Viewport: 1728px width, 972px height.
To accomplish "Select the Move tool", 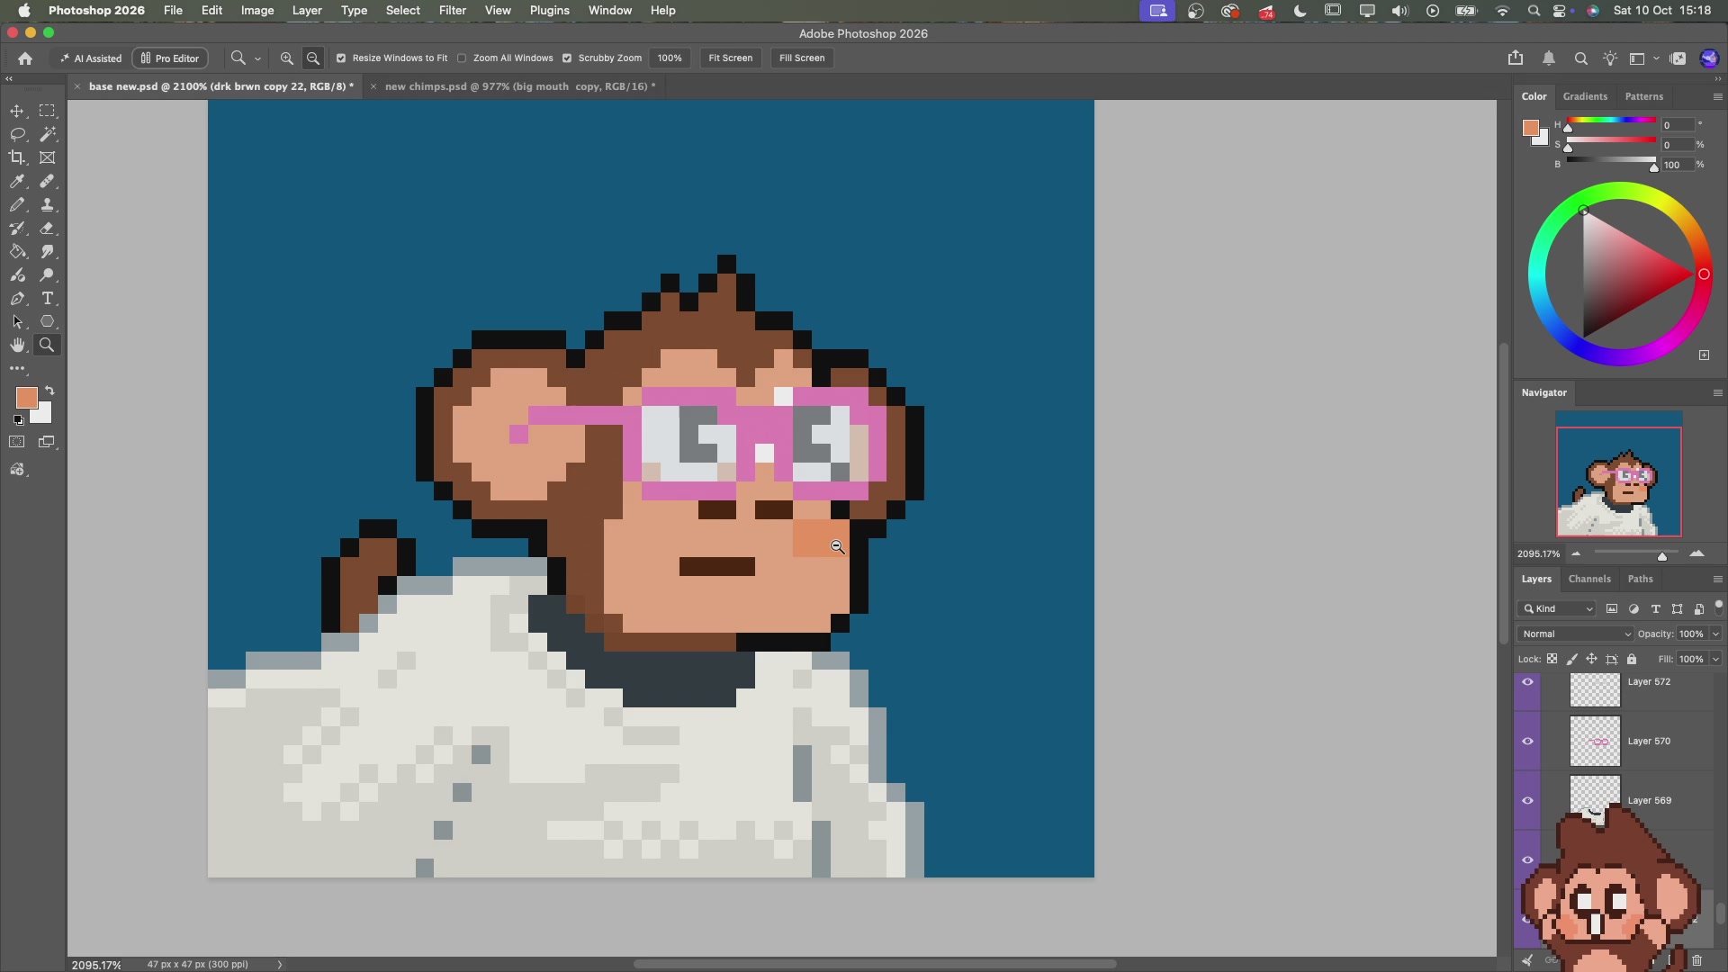I will (17, 111).
